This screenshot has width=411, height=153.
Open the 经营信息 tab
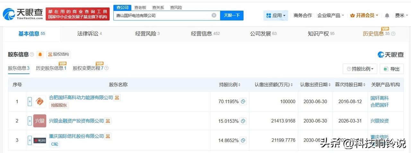click(205, 34)
